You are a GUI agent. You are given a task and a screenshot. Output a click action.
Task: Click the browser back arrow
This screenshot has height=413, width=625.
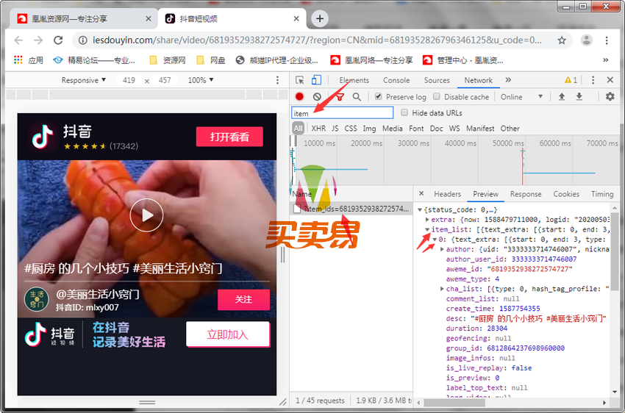(18, 40)
